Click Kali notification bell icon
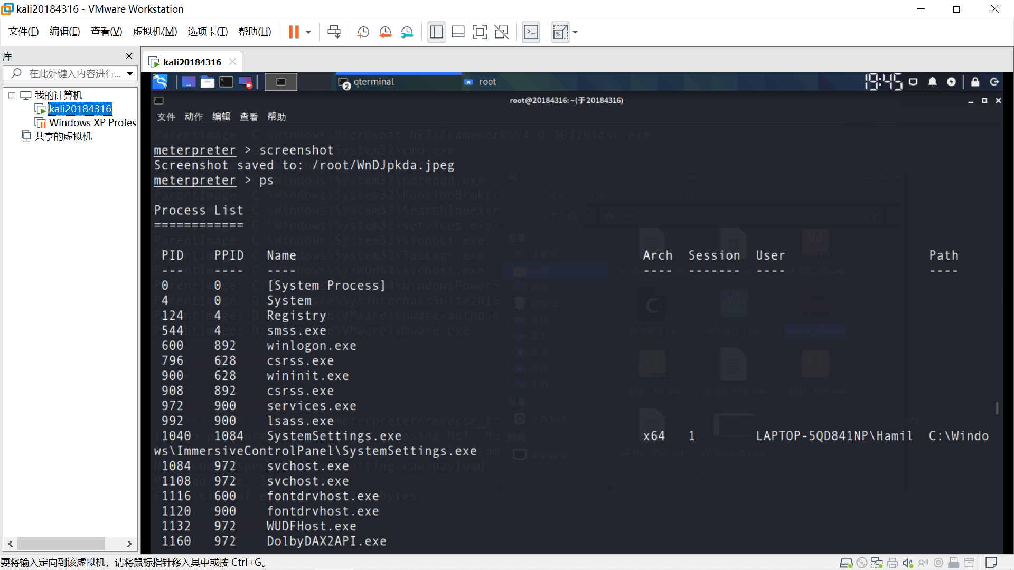The image size is (1014, 570). pos(932,82)
